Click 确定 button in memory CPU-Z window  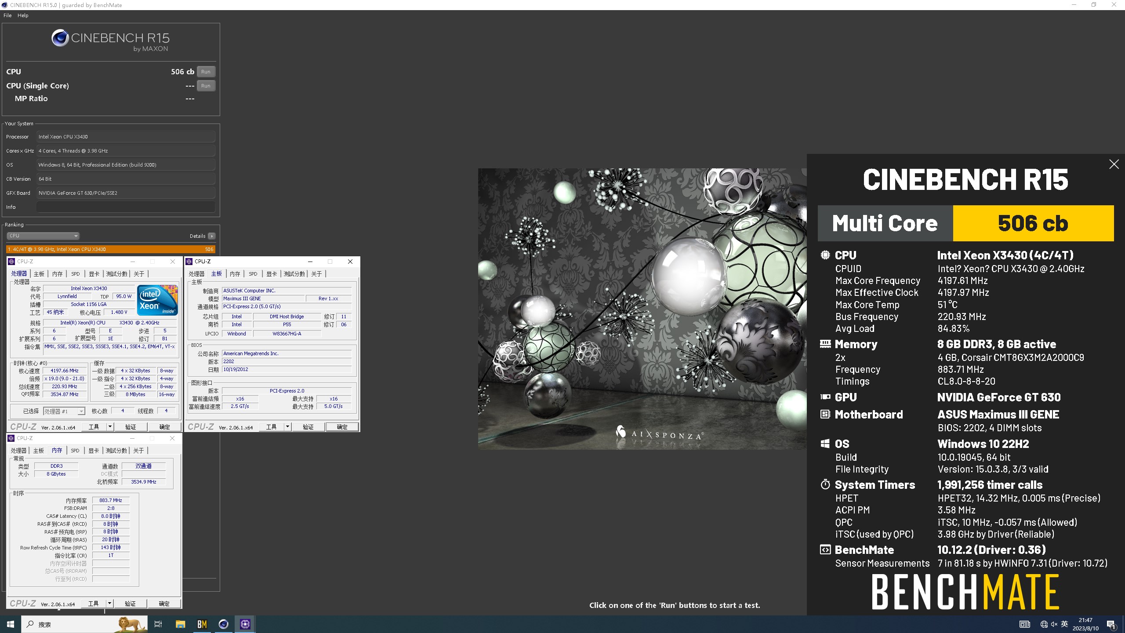(x=164, y=604)
